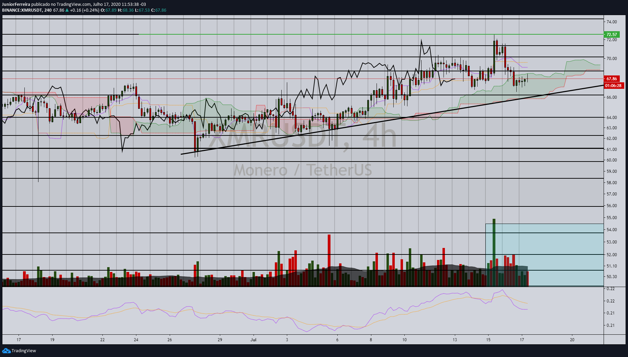This screenshot has width=628, height=357.
Task: Select the BINANCE:XMRUSDT symbol label
Action: pyautogui.click(x=22, y=10)
